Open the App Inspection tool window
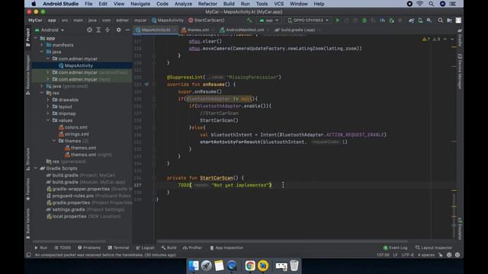 (226, 247)
